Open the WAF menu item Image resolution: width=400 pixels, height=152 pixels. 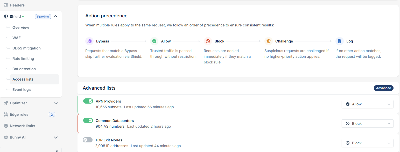pos(16,38)
